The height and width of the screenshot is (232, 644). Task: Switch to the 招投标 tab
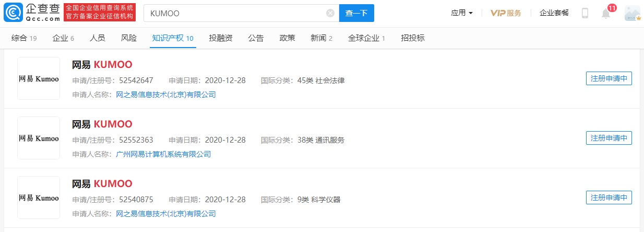(x=413, y=38)
